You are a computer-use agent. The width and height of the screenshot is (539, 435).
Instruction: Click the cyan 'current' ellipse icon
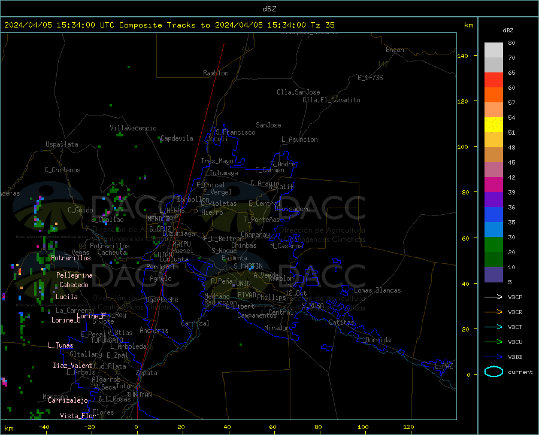[493, 372]
